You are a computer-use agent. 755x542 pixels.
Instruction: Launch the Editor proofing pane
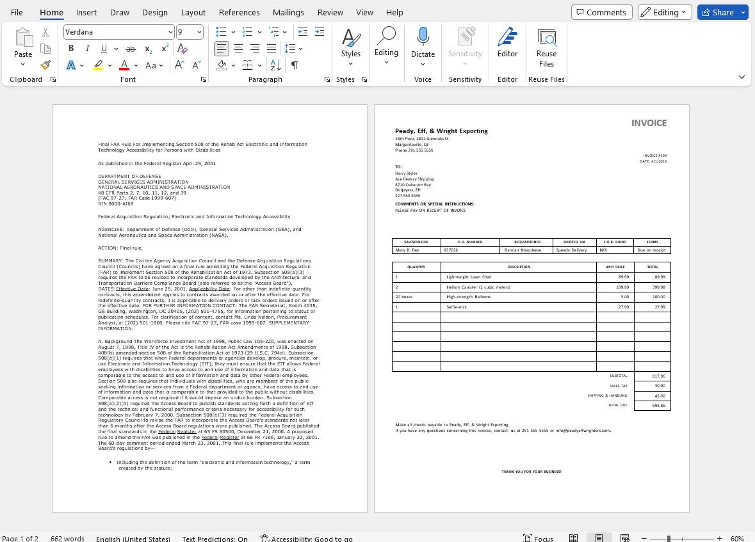click(x=508, y=44)
